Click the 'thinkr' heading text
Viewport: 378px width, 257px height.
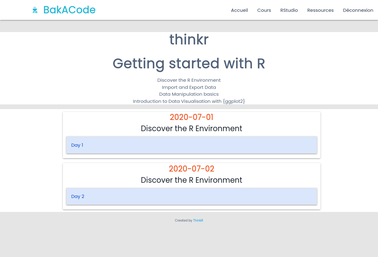(189, 39)
